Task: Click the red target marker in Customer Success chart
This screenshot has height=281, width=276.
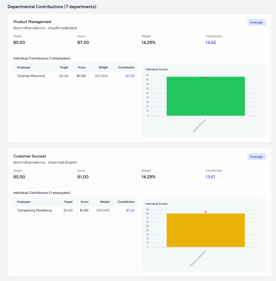Action: pyautogui.click(x=206, y=212)
